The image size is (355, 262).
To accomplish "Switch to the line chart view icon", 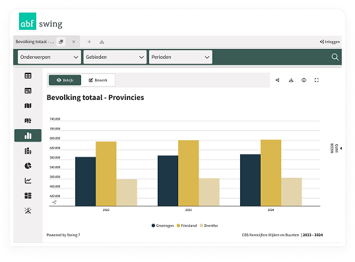I will 28,181.
